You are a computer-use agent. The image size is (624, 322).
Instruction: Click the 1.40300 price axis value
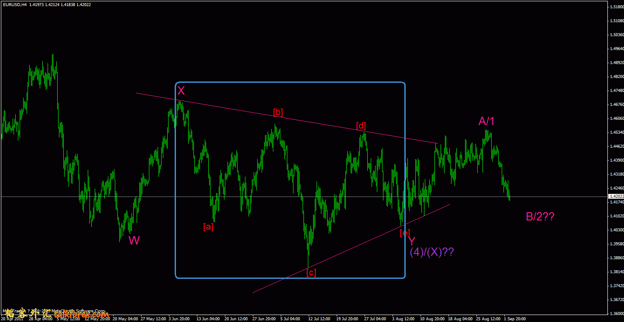(x=617, y=230)
